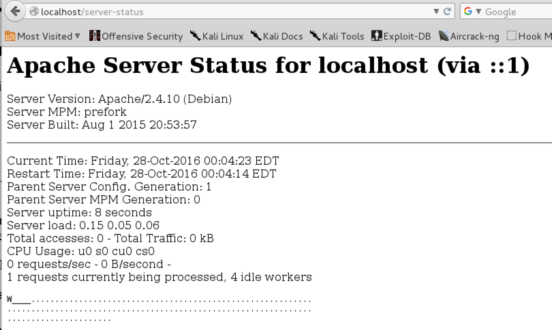Click the Server uptime: 8 seconds line
The image size is (552, 330).
coord(79,212)
